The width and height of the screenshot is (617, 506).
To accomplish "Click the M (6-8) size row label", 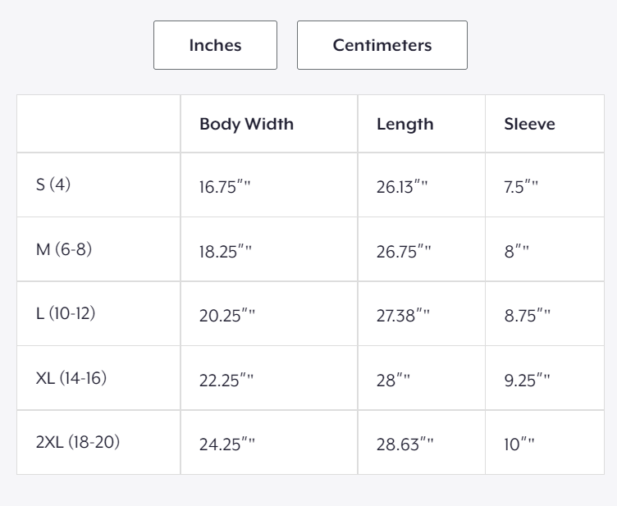I will coord(64,249).
